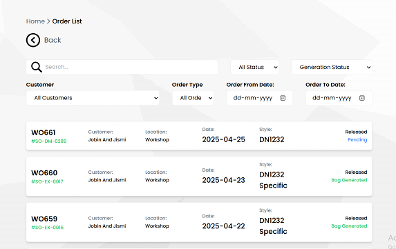Click Workshop location on WO661
Screen dimensions: 396x249
pyautogui.click(x=157, y=139)
